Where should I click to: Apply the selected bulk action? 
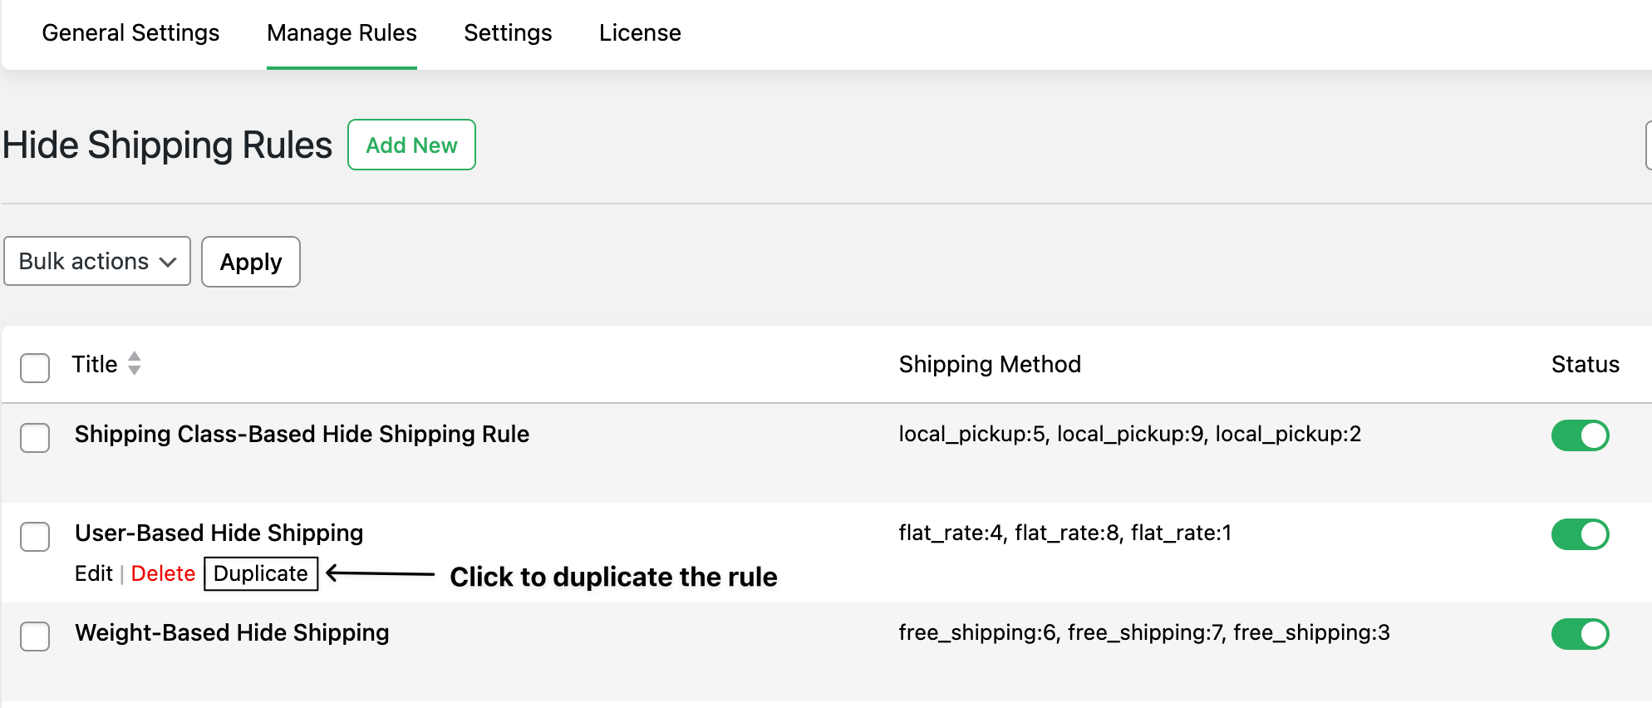tap(250, 262)
